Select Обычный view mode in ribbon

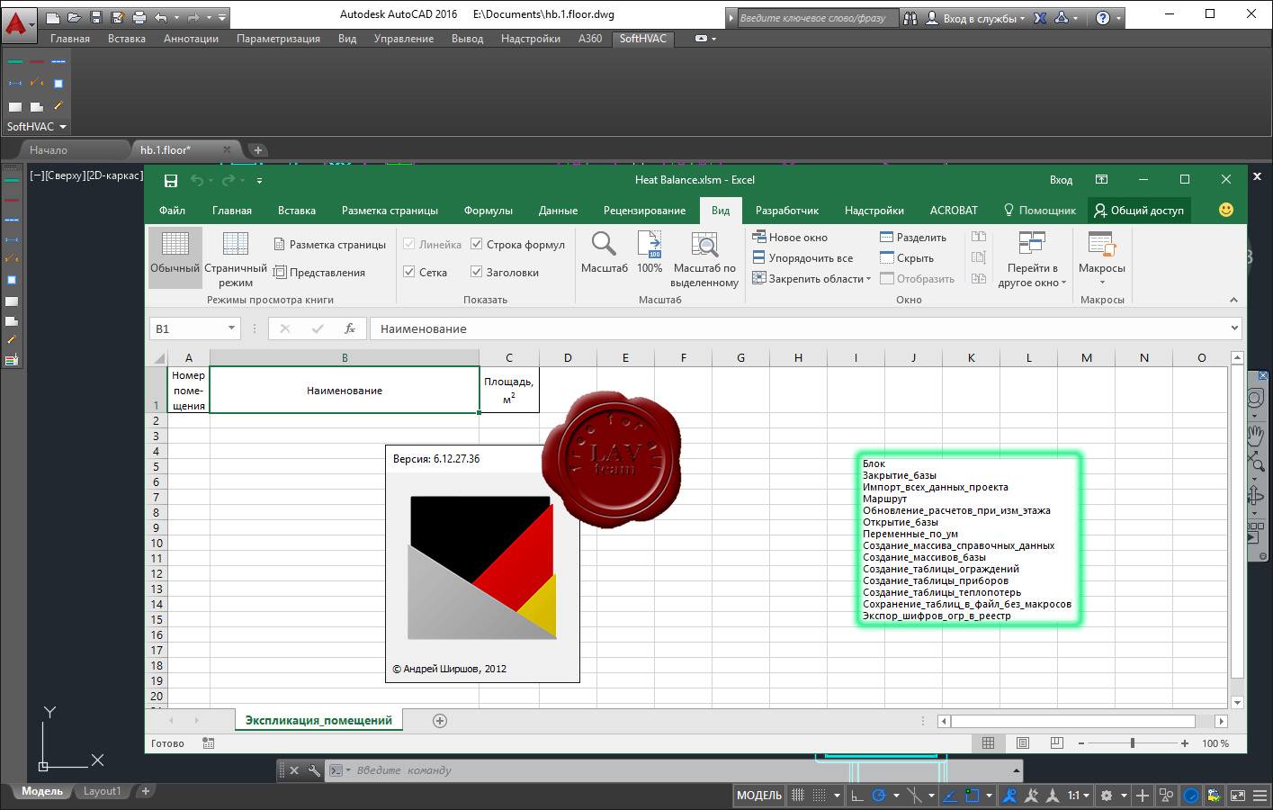pos(175,257)
